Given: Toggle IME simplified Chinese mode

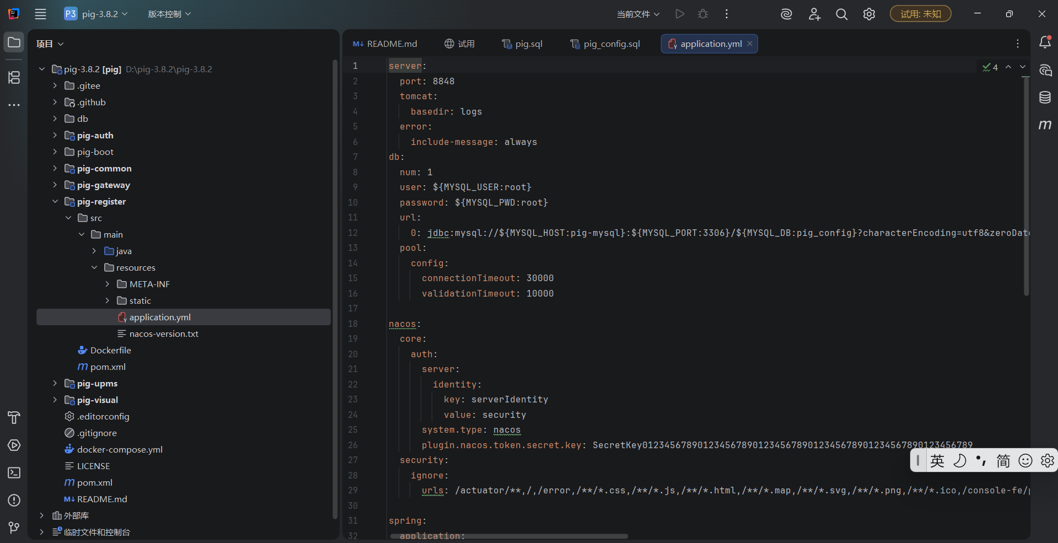Looking at the screenshot, I should point(1003,460).
